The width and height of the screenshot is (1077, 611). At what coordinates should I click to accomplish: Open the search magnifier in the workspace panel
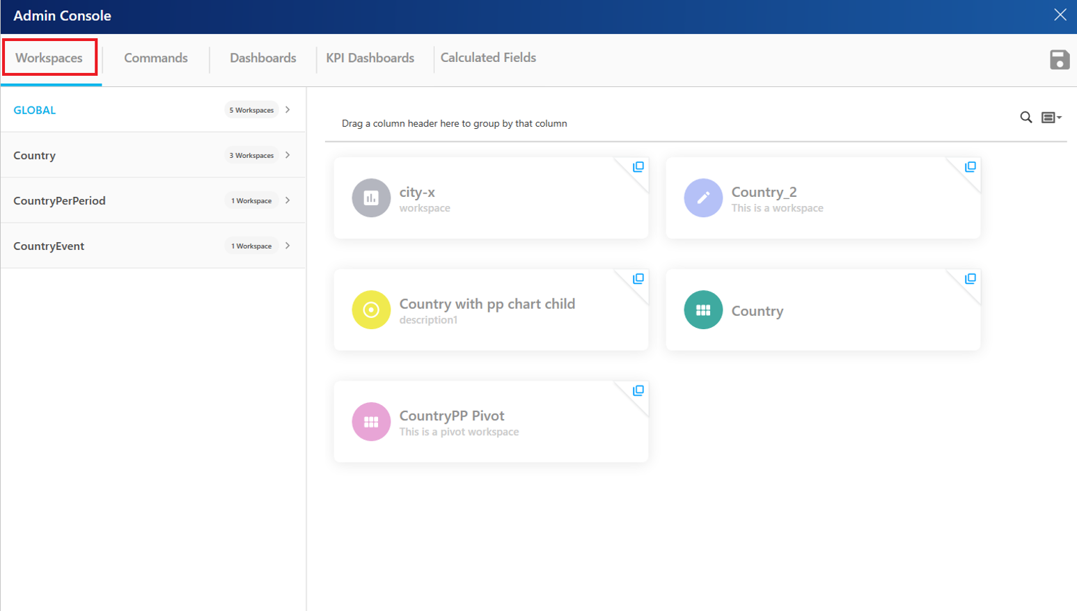(x=1026, y=118)
